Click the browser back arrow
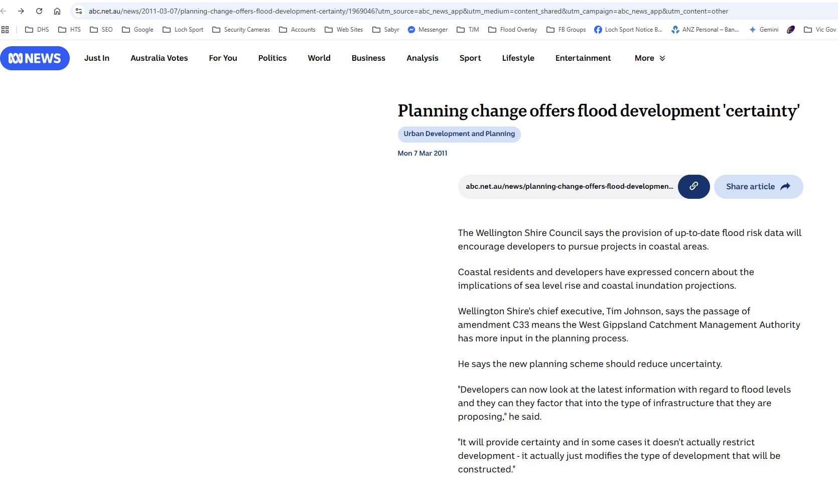838x495 pixels. pos(4,11)
